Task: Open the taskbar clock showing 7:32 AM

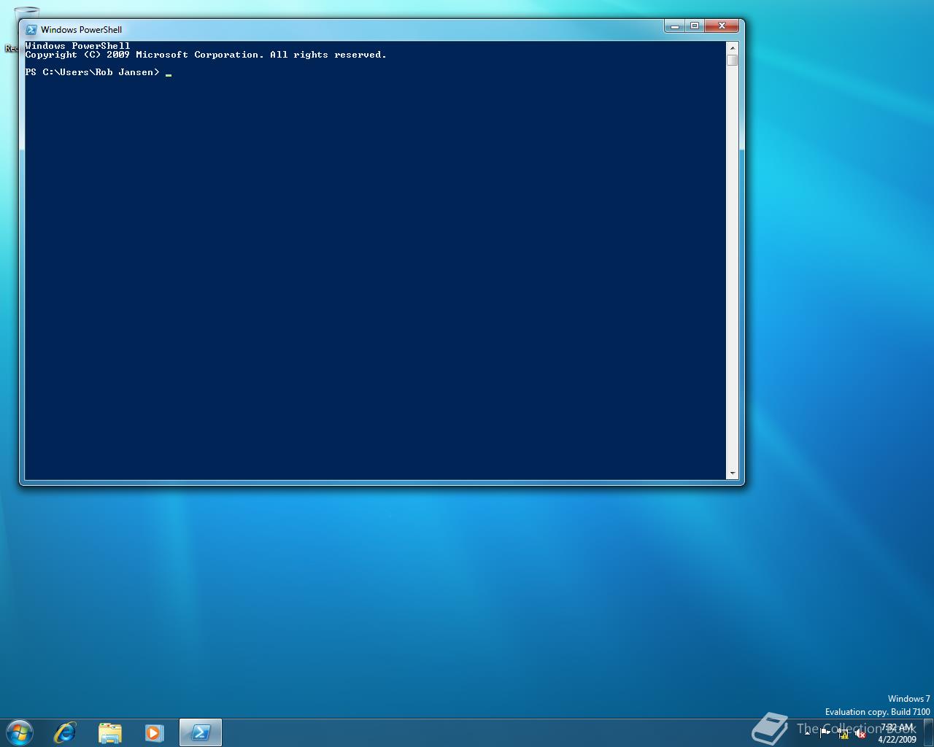Action: click(x=897, y=733)
